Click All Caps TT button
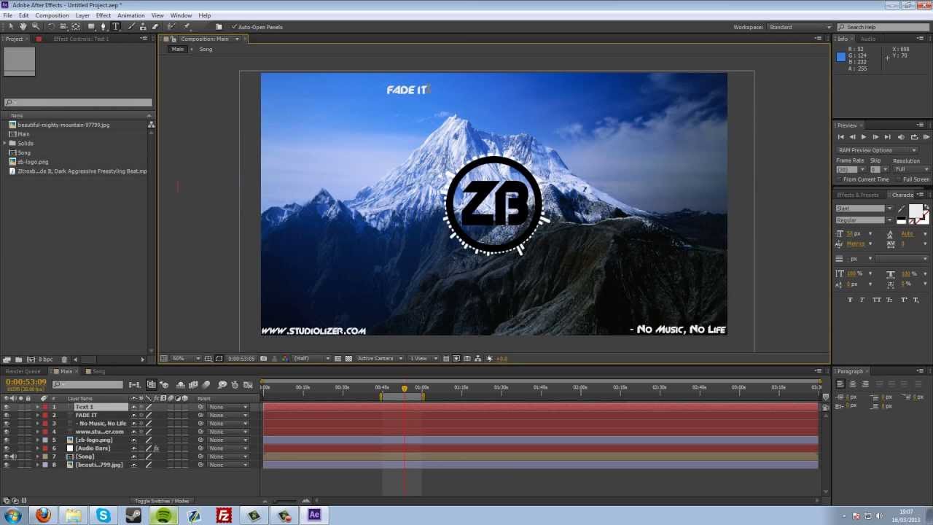This screenshot has width=933, height=525. [877, 300]
